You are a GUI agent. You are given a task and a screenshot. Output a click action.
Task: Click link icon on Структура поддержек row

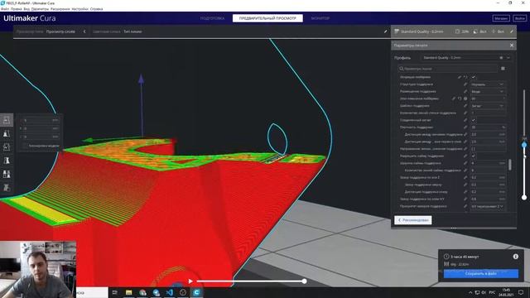pyautogui.click(x=465, y=84)
